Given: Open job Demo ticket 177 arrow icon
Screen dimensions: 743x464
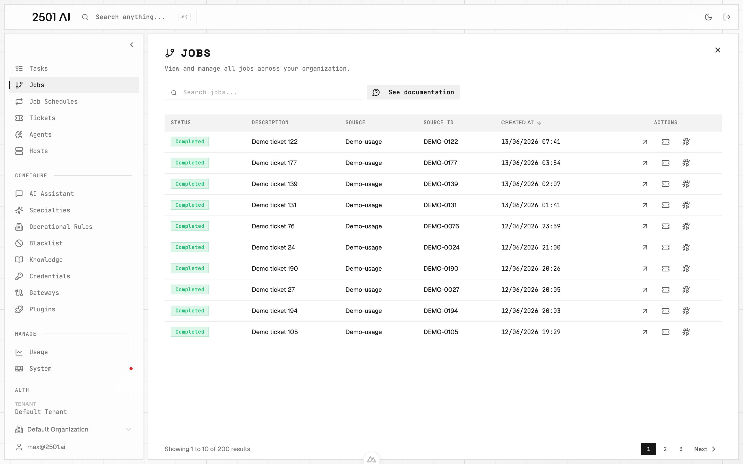Looking at the screenshot, I should pyautogui.click(x=645, y=163).
